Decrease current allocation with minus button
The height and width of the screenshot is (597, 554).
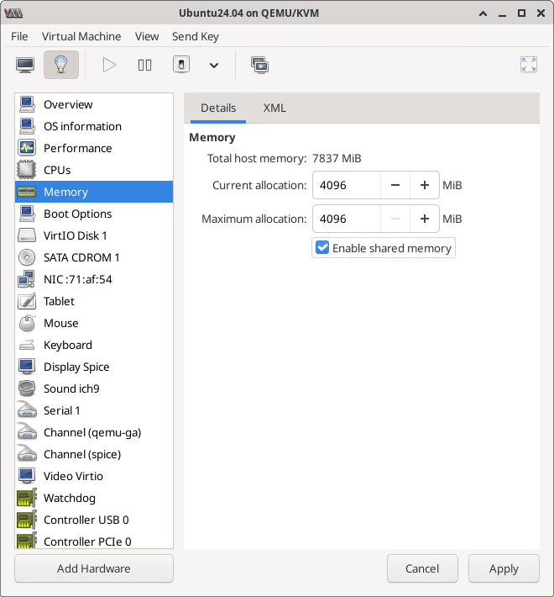pos(395,185)
